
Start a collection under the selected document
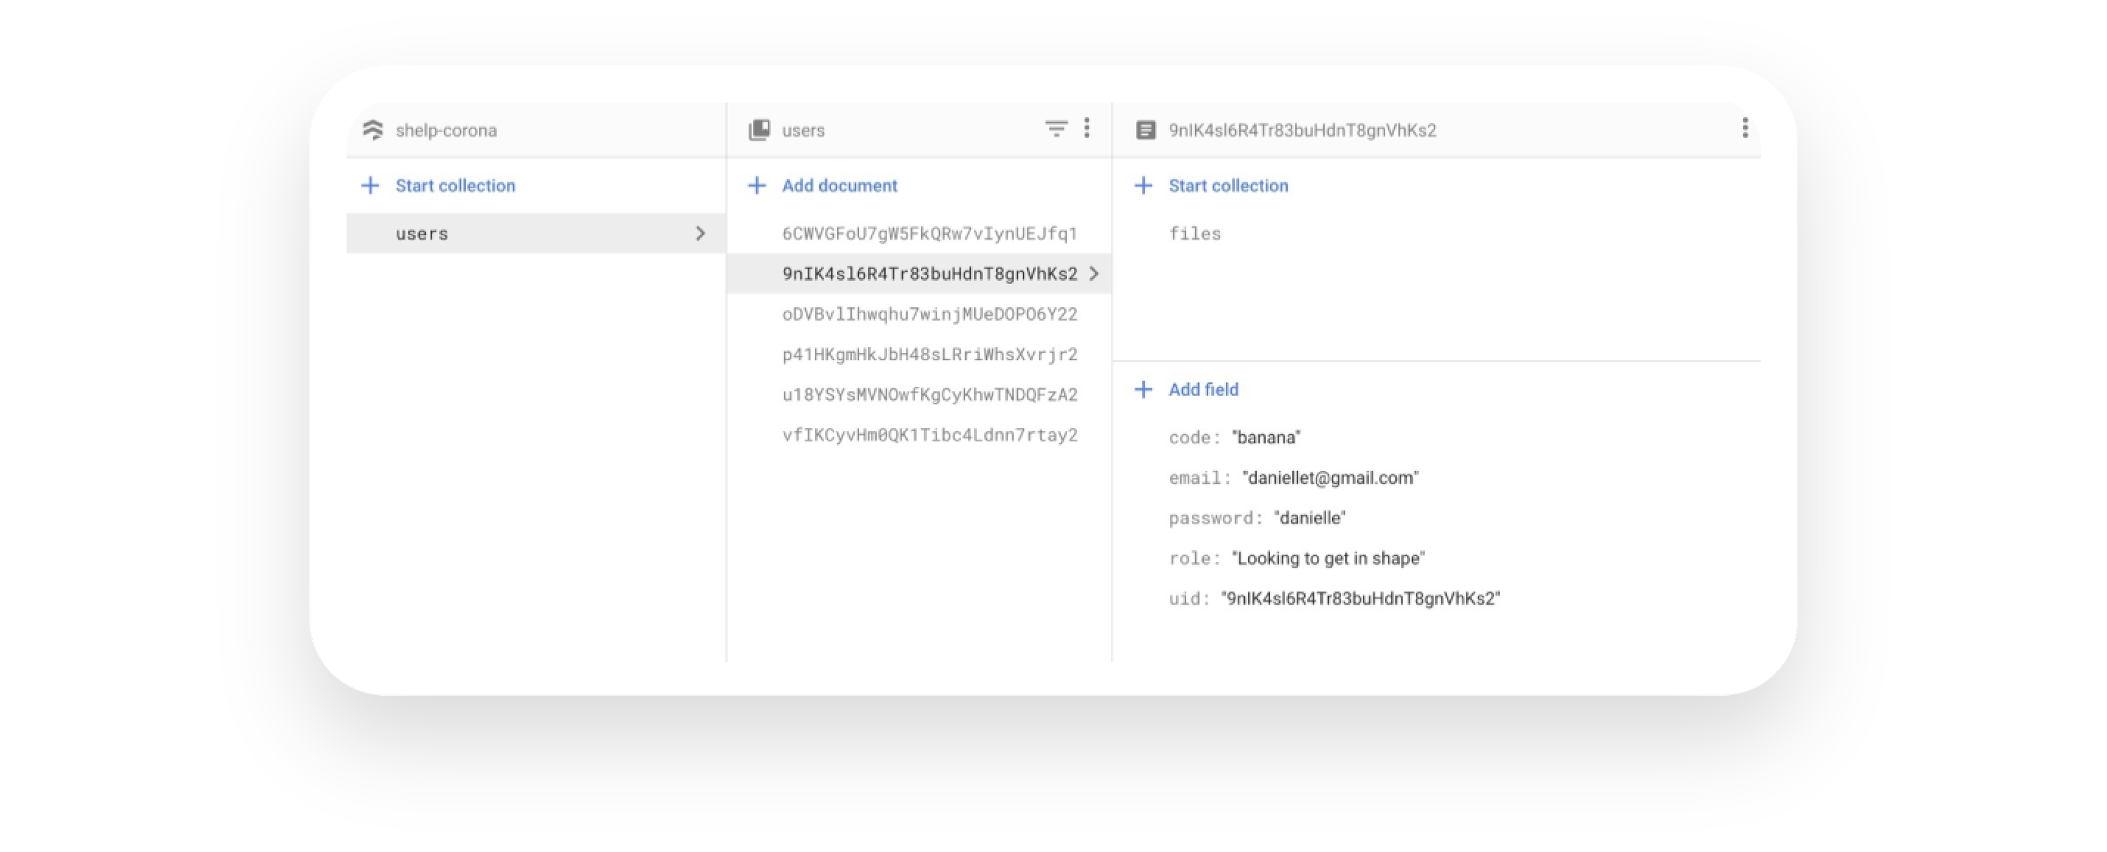[x=1228, y=185]
